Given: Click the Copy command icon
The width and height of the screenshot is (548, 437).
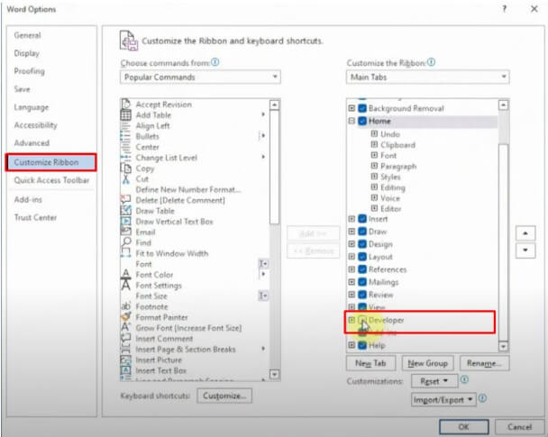Looking at the screenshot, I should pyautogui.click(x=126, y=168).
